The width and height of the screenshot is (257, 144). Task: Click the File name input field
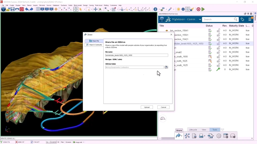coord(137,55)
